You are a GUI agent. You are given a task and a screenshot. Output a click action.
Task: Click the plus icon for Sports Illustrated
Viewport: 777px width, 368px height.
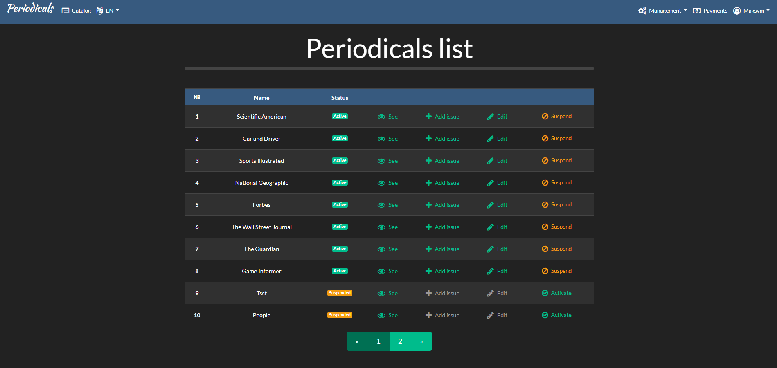click(x=428, y=161)
